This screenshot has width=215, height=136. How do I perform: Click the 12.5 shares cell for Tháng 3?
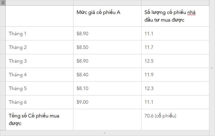pyautogui.click(x=175, y=61)
